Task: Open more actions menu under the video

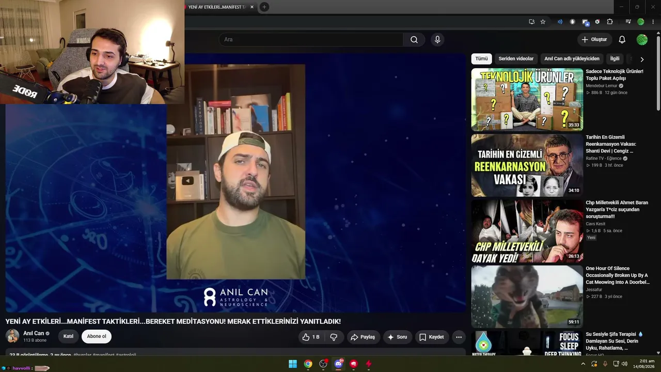Action: (x=459, y=337)
